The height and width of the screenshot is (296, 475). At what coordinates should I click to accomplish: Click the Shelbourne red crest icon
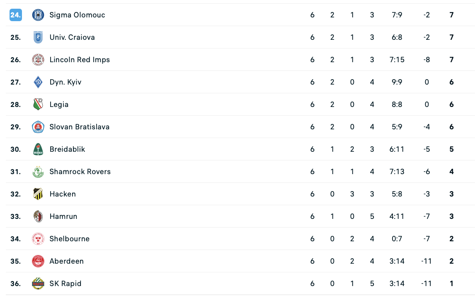38,239
